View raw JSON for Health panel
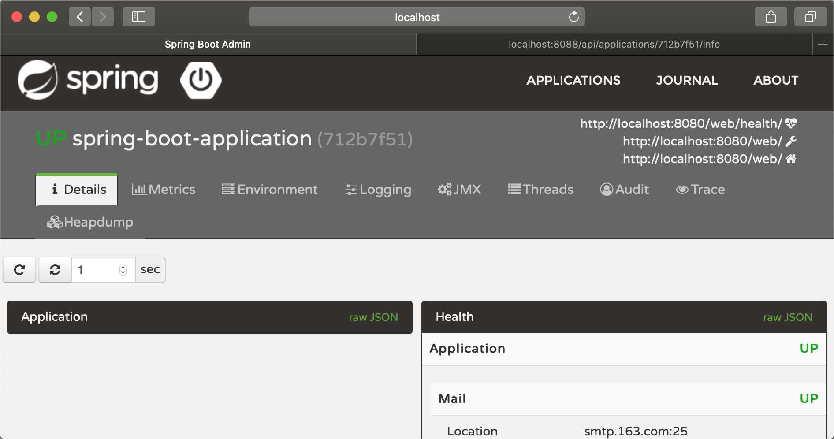 click(x=788, y=317)
